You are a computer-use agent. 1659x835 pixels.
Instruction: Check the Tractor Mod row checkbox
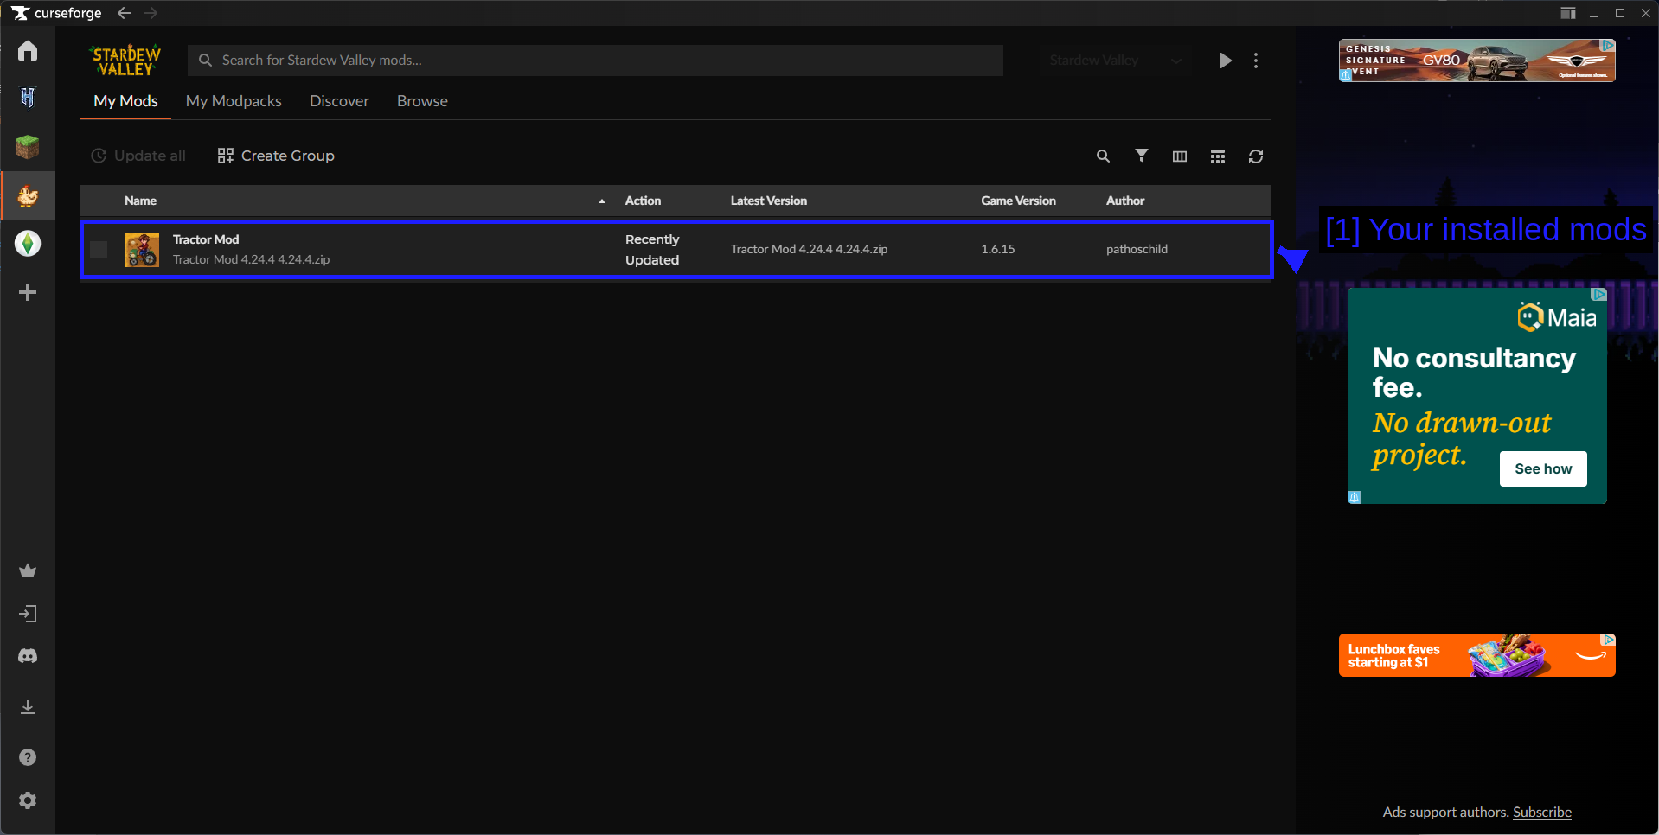[99, 250]
